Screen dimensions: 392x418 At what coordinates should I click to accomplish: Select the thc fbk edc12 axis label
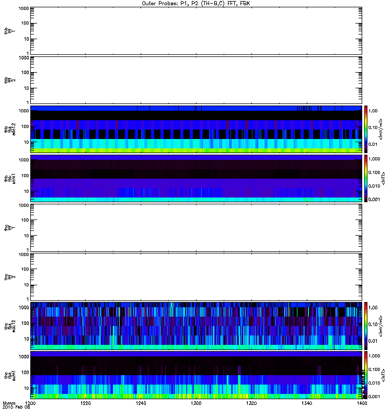[10, 326]
